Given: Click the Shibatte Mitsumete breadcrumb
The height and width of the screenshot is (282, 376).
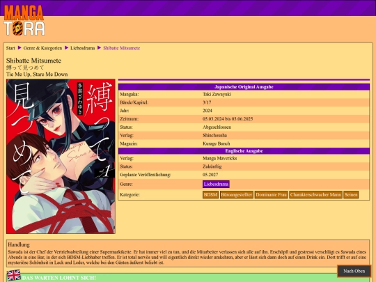Looking at the screenshot, I should 122,48.
